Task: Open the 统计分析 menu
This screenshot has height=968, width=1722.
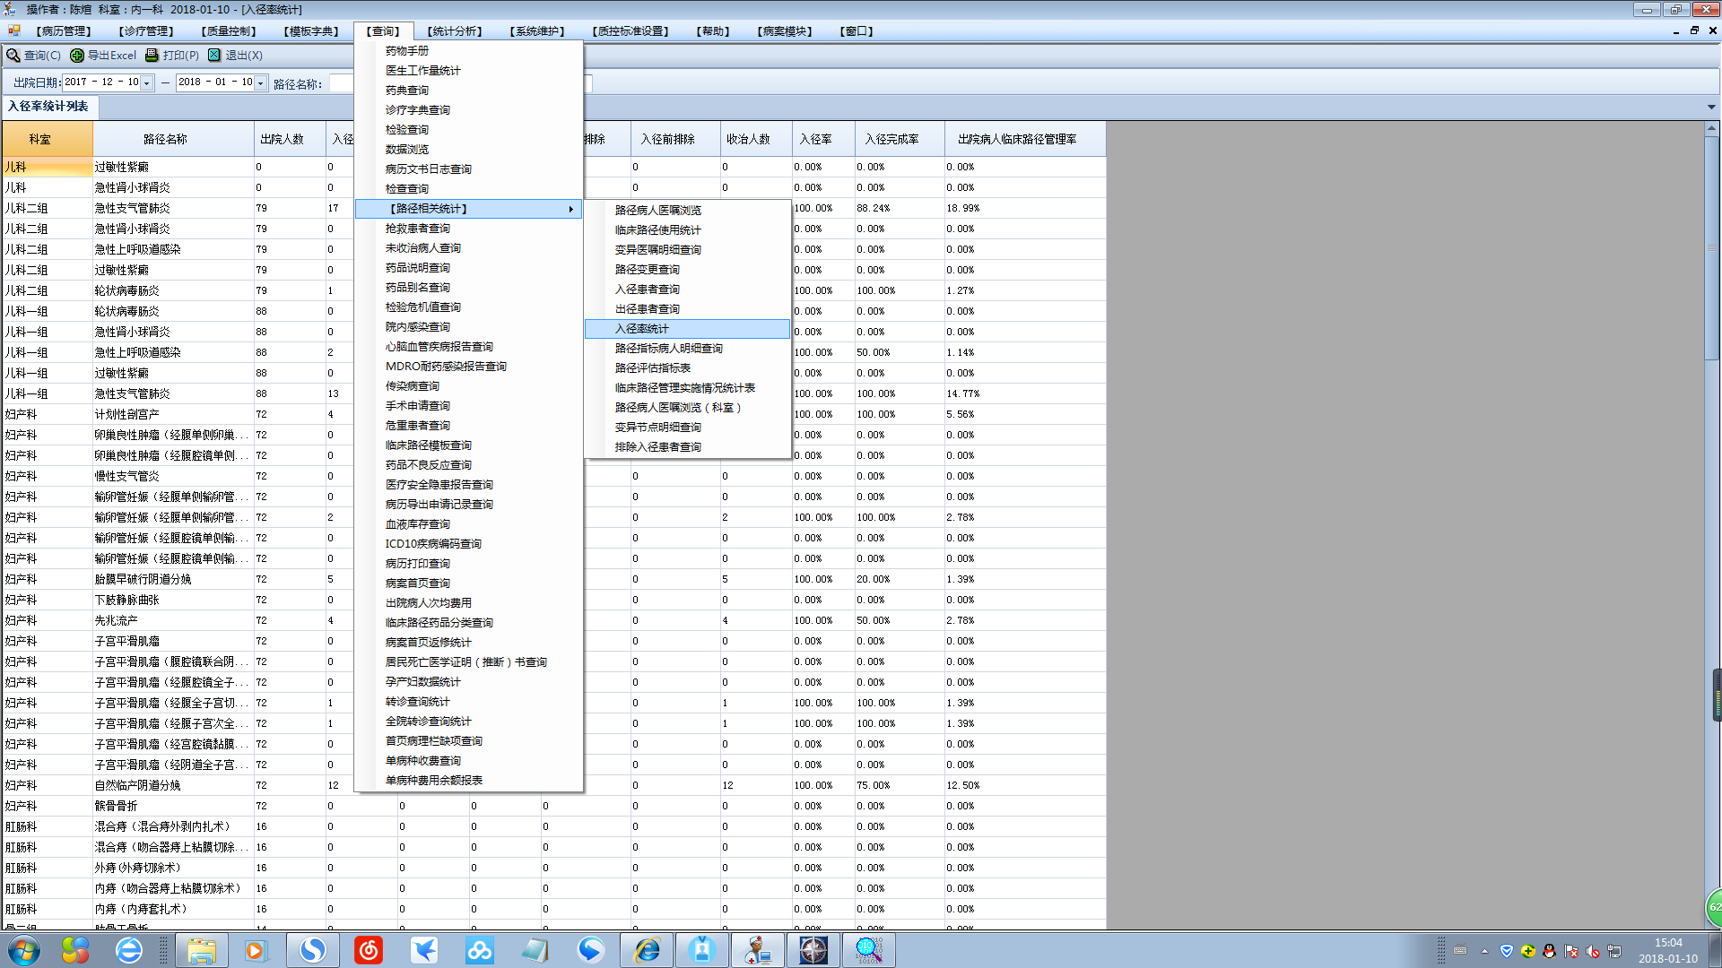Action: [x=454, y=31]
